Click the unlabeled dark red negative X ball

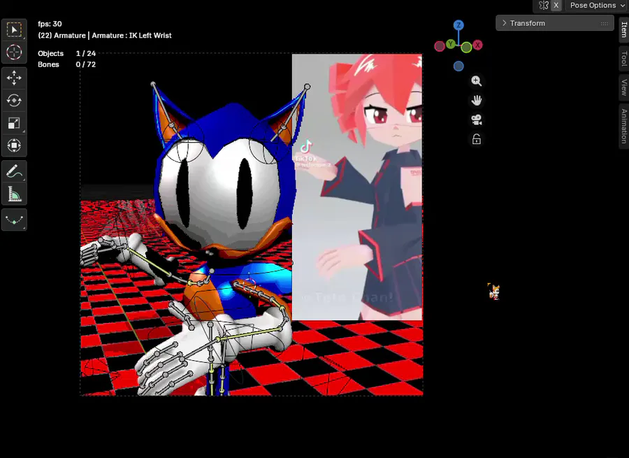click(440, 46)
